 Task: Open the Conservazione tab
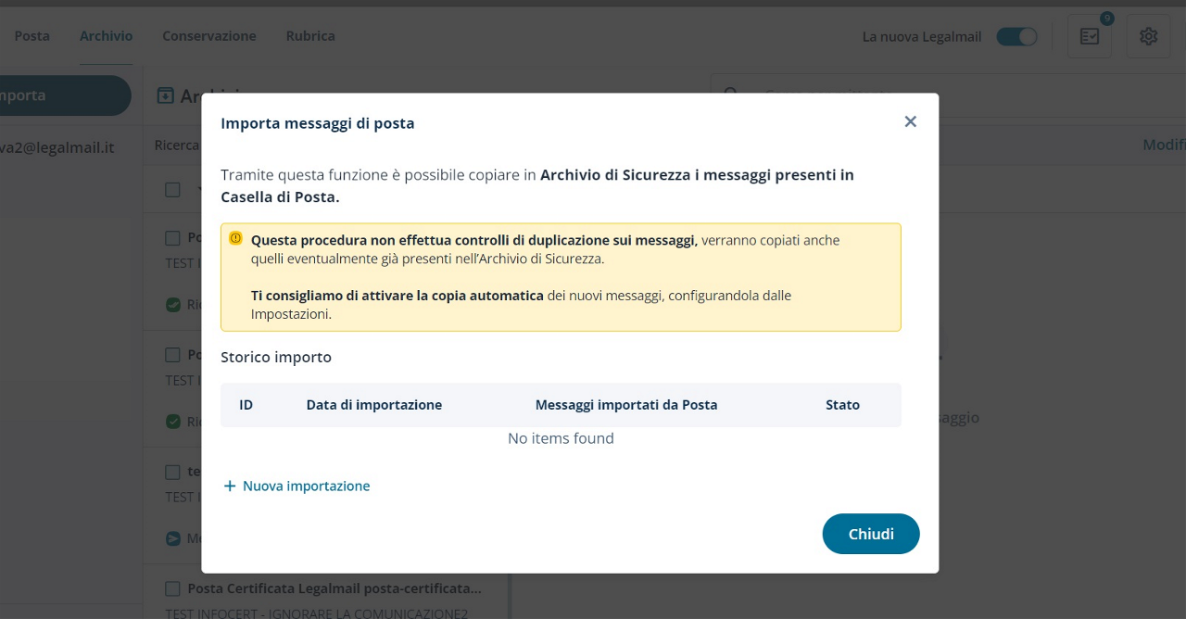pos(208,36)
